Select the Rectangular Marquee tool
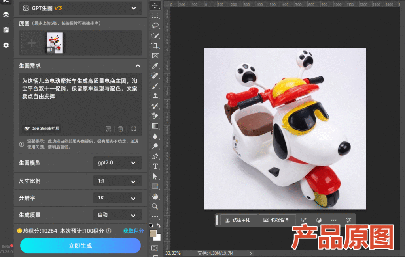 155,15
